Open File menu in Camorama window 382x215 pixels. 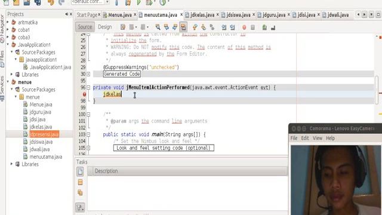[294, 138]
